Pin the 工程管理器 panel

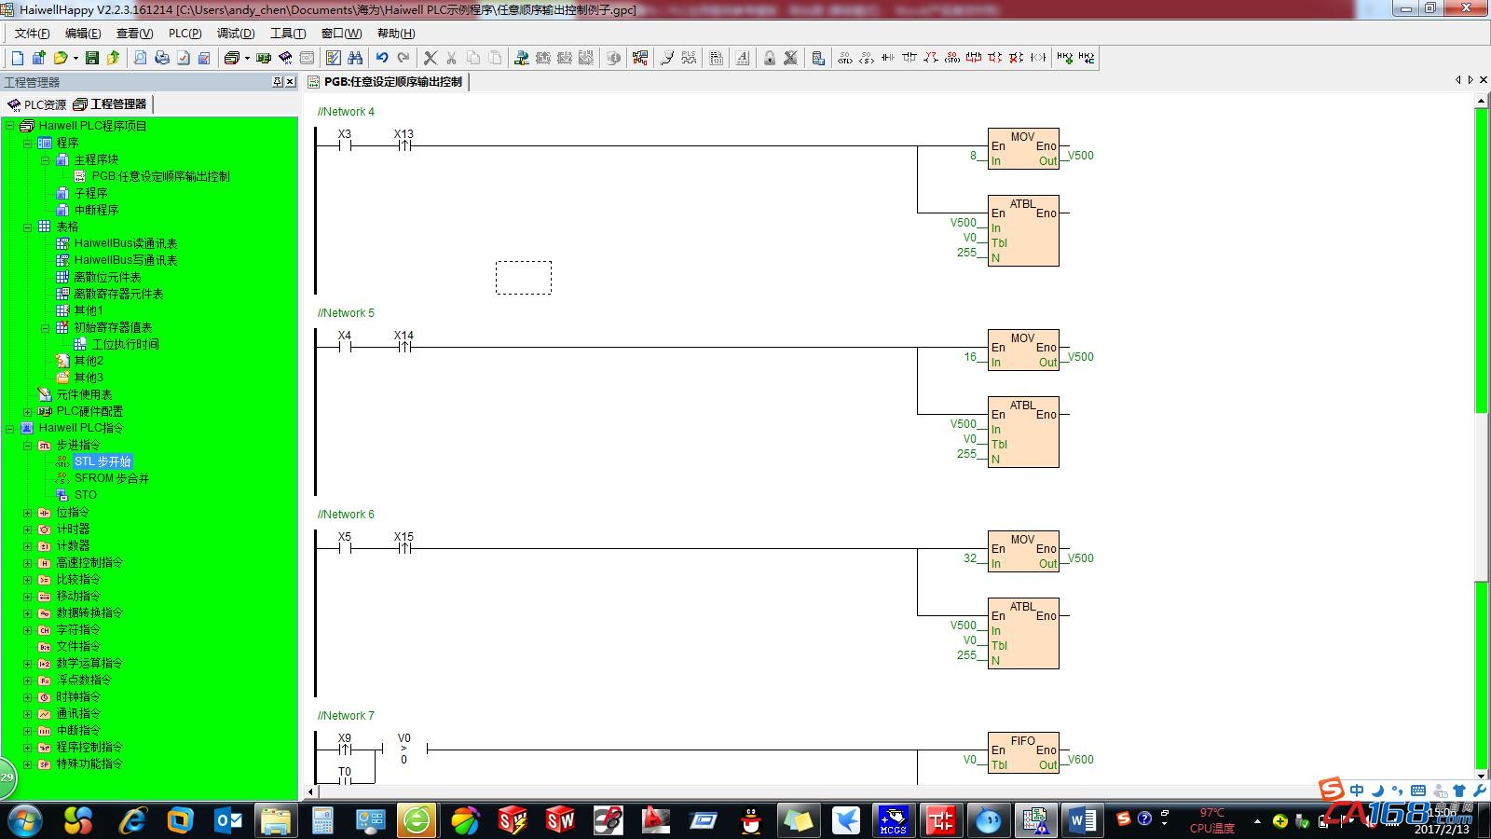coord(277,82)
